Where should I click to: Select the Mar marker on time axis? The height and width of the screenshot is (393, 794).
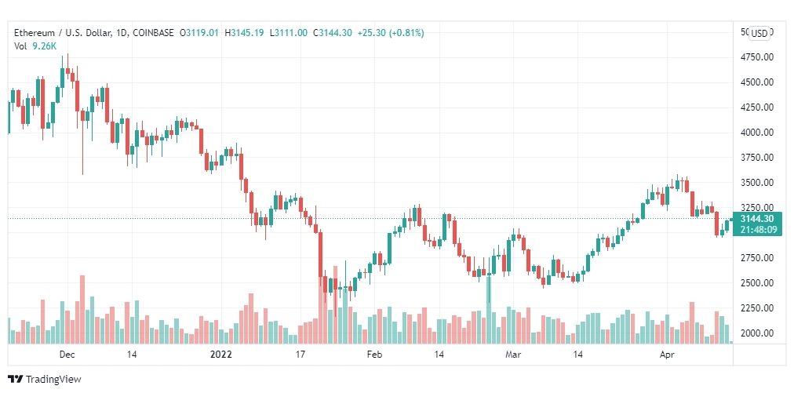[x=513, y=355]
